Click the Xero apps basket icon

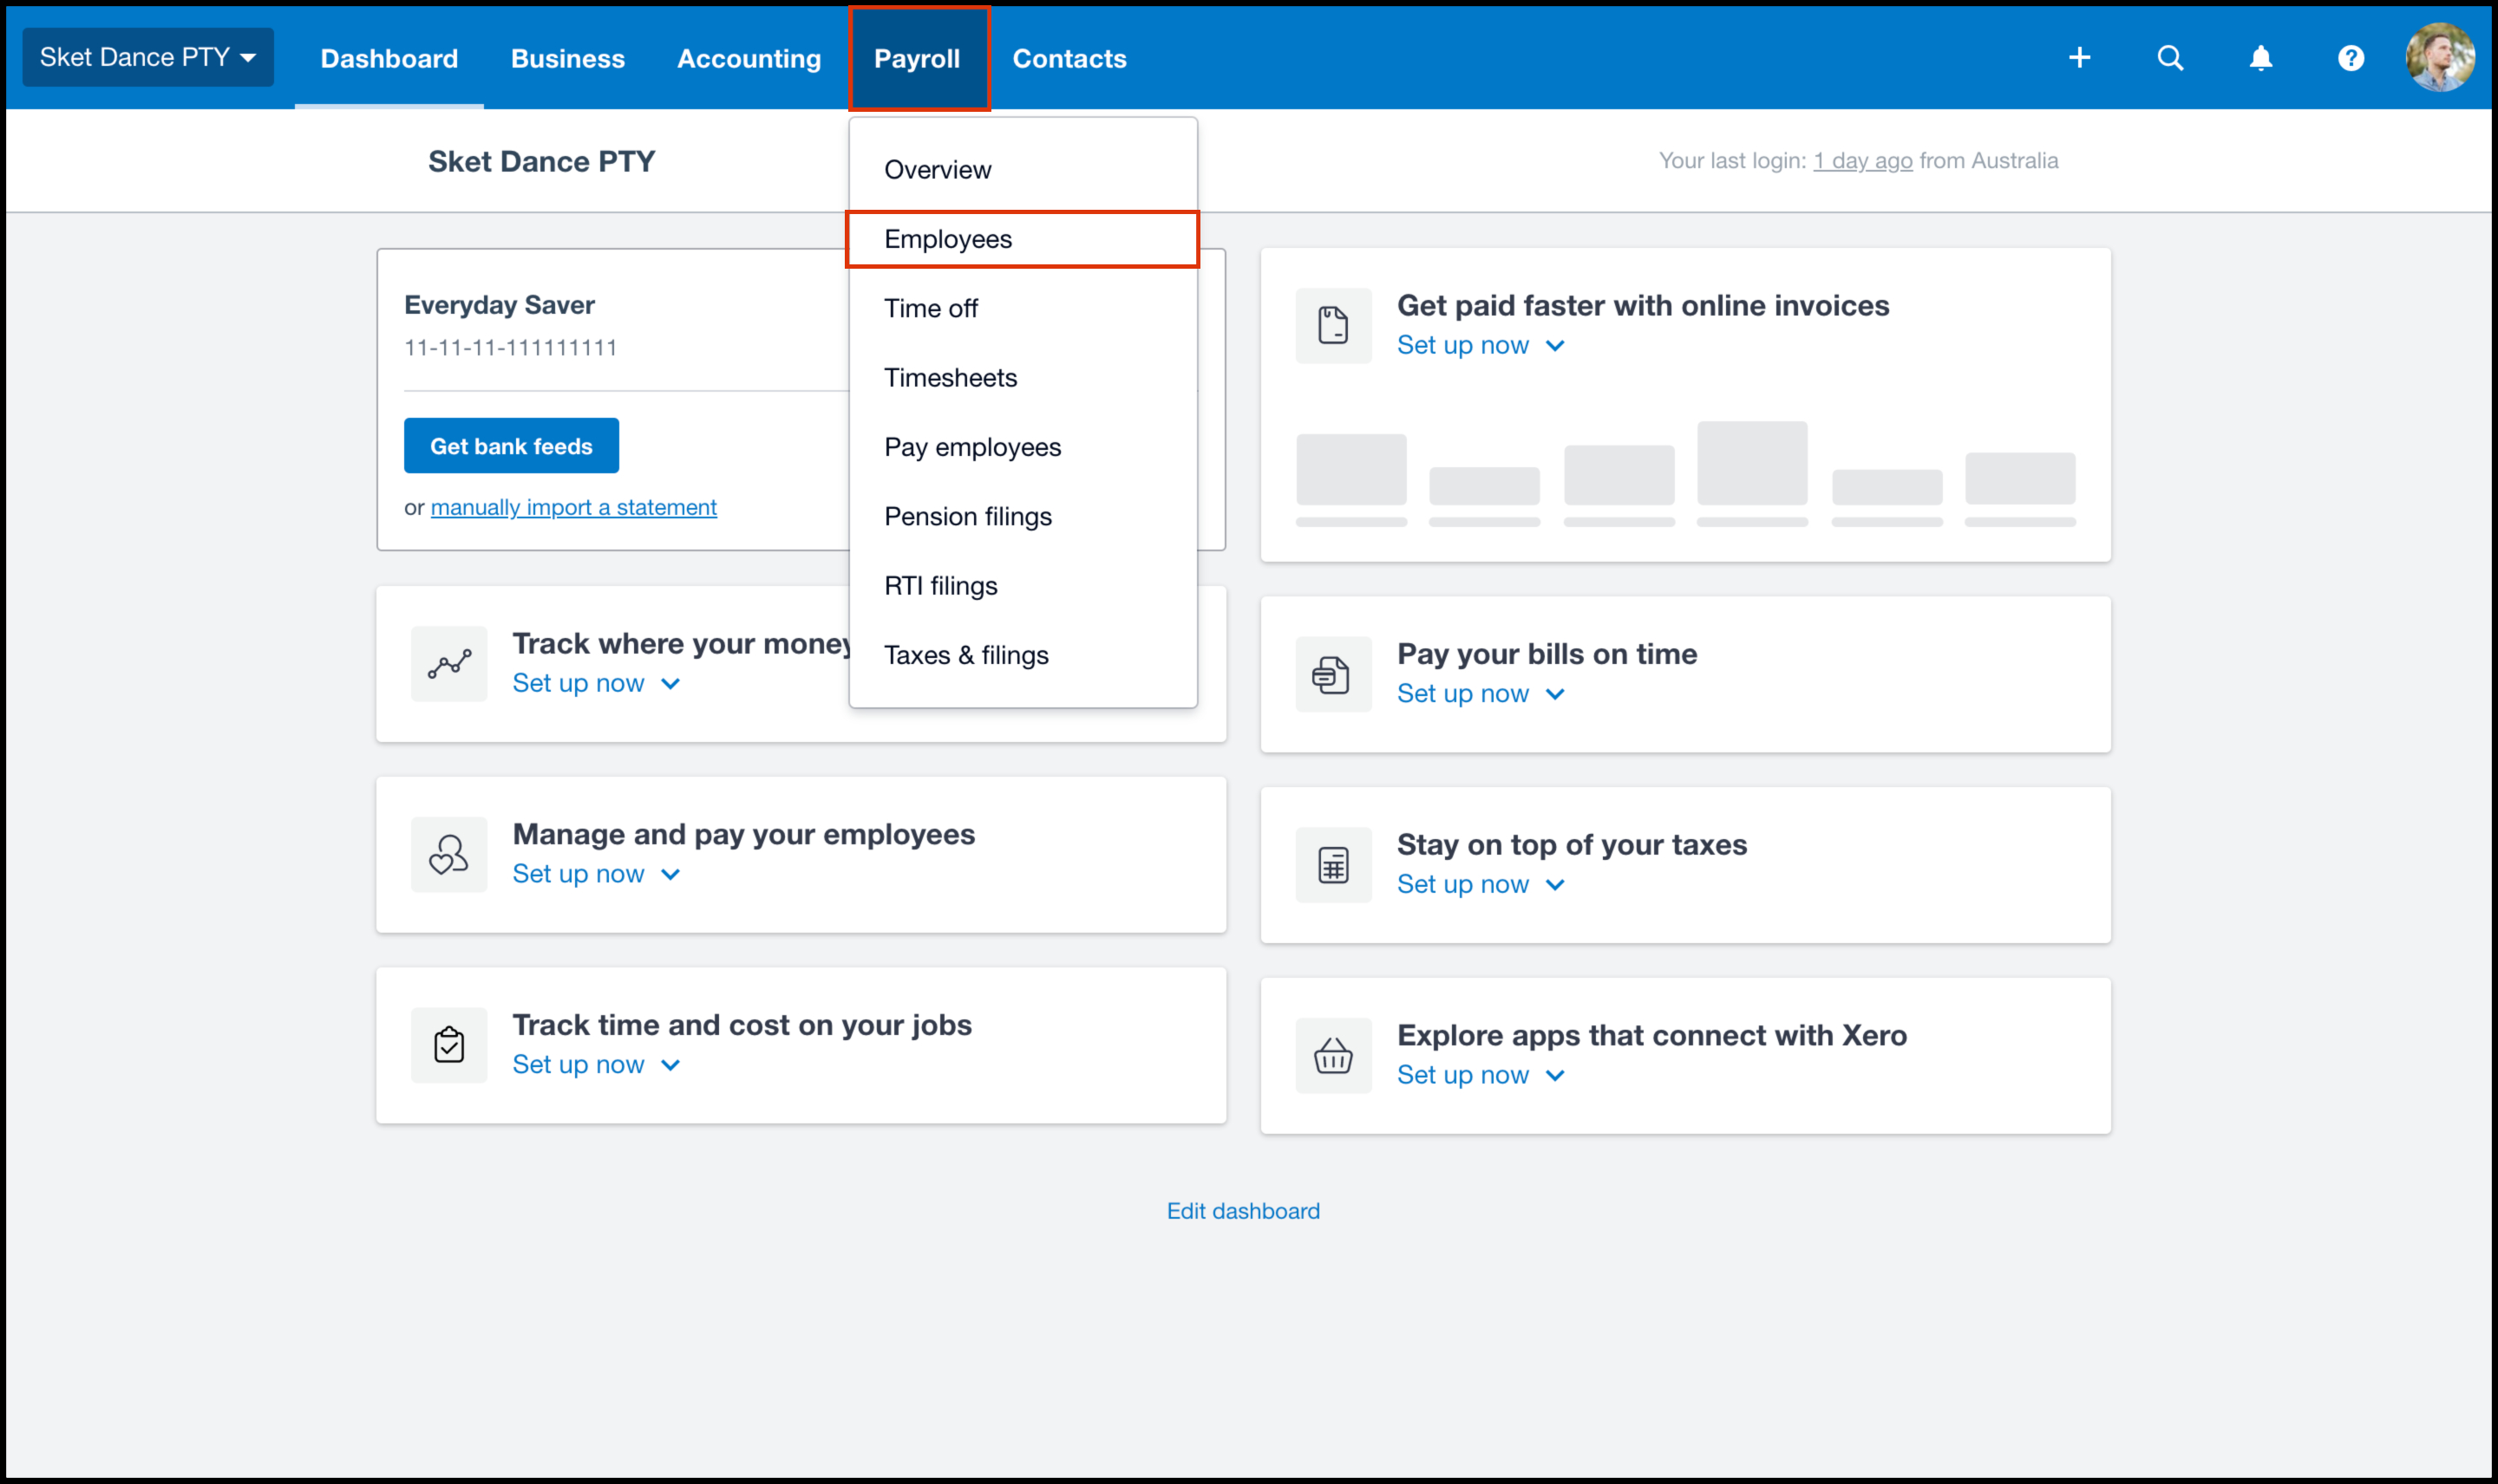(x=1332, y=1056)
